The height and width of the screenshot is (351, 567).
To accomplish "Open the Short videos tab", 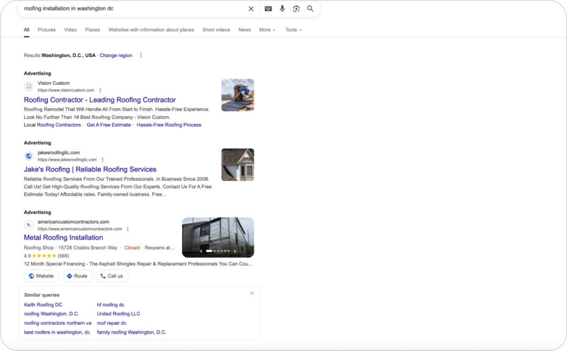I will tap(216, 30).
